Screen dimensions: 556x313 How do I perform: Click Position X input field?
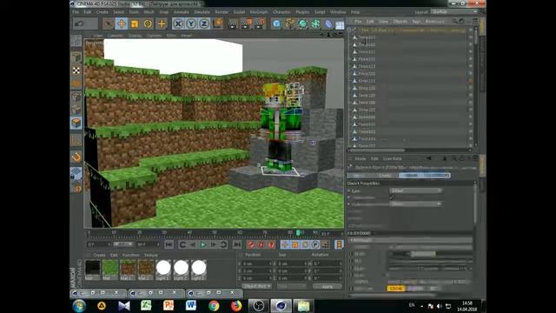(257, 263)
